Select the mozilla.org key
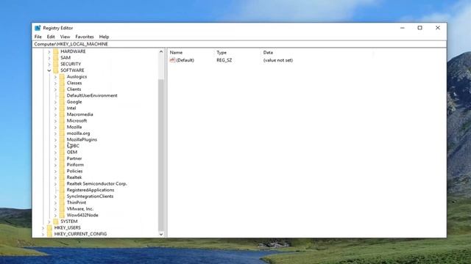Screen dimensions: 471x264 click(79, 133)
